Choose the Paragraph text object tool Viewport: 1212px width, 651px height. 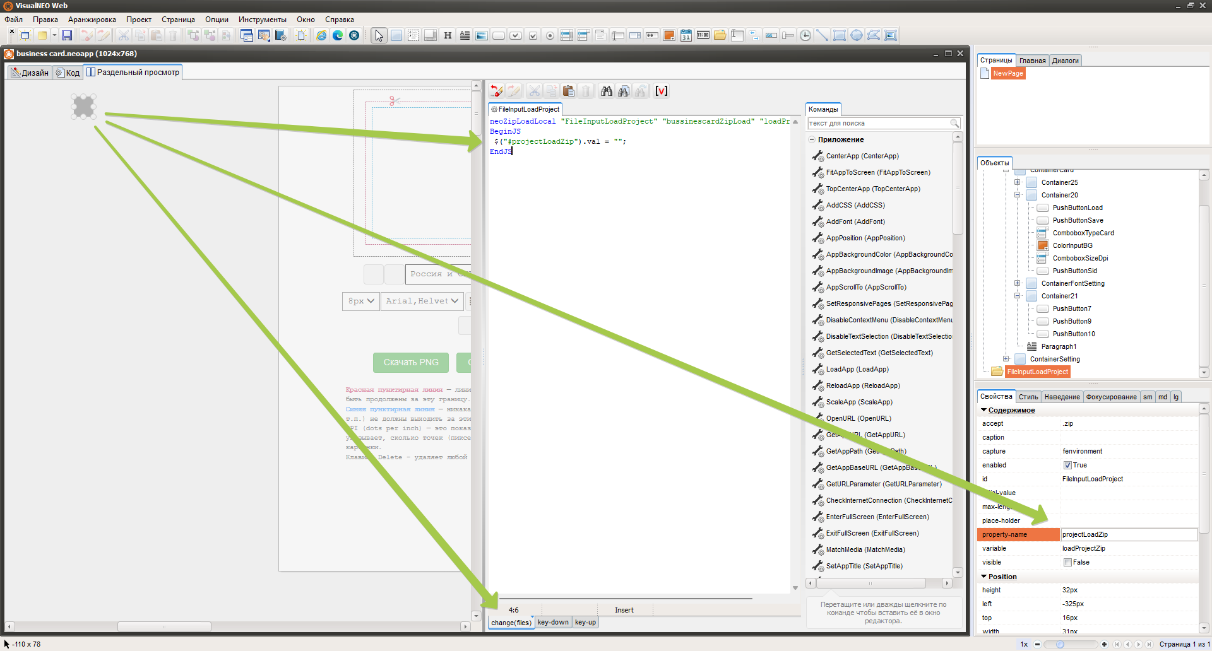pos(465,35)
